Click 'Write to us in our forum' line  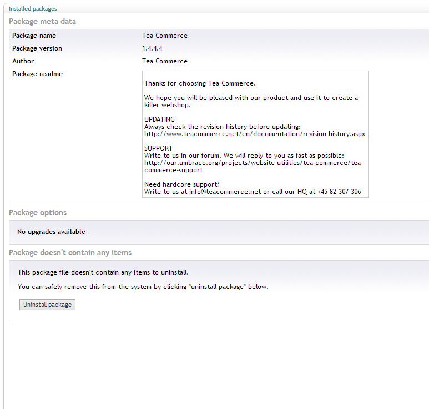click(x=244, y=156)
